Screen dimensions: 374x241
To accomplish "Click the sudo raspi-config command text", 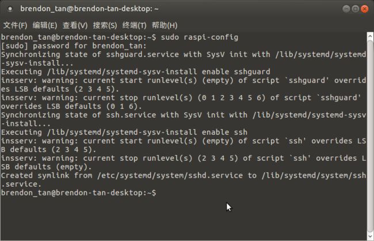I will [200, 37].
